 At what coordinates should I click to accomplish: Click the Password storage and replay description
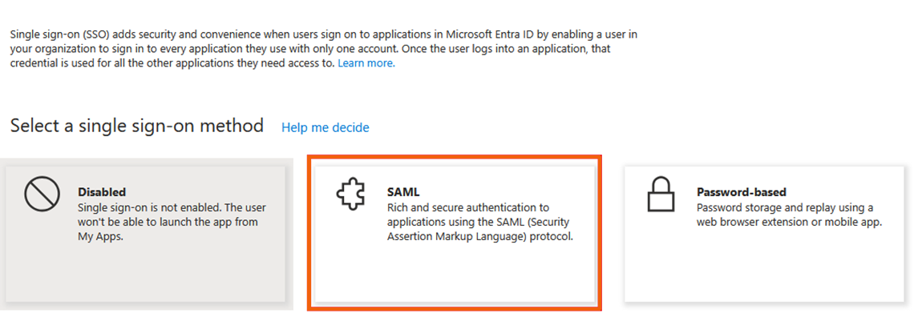pyautogui.click(x=789, y=215)
